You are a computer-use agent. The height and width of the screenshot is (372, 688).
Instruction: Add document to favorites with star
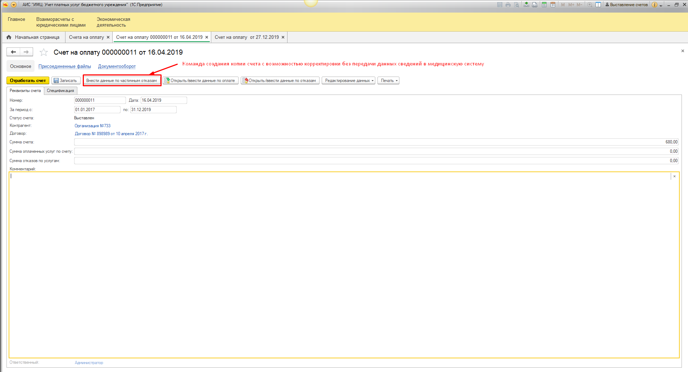[x=44, y=52]
